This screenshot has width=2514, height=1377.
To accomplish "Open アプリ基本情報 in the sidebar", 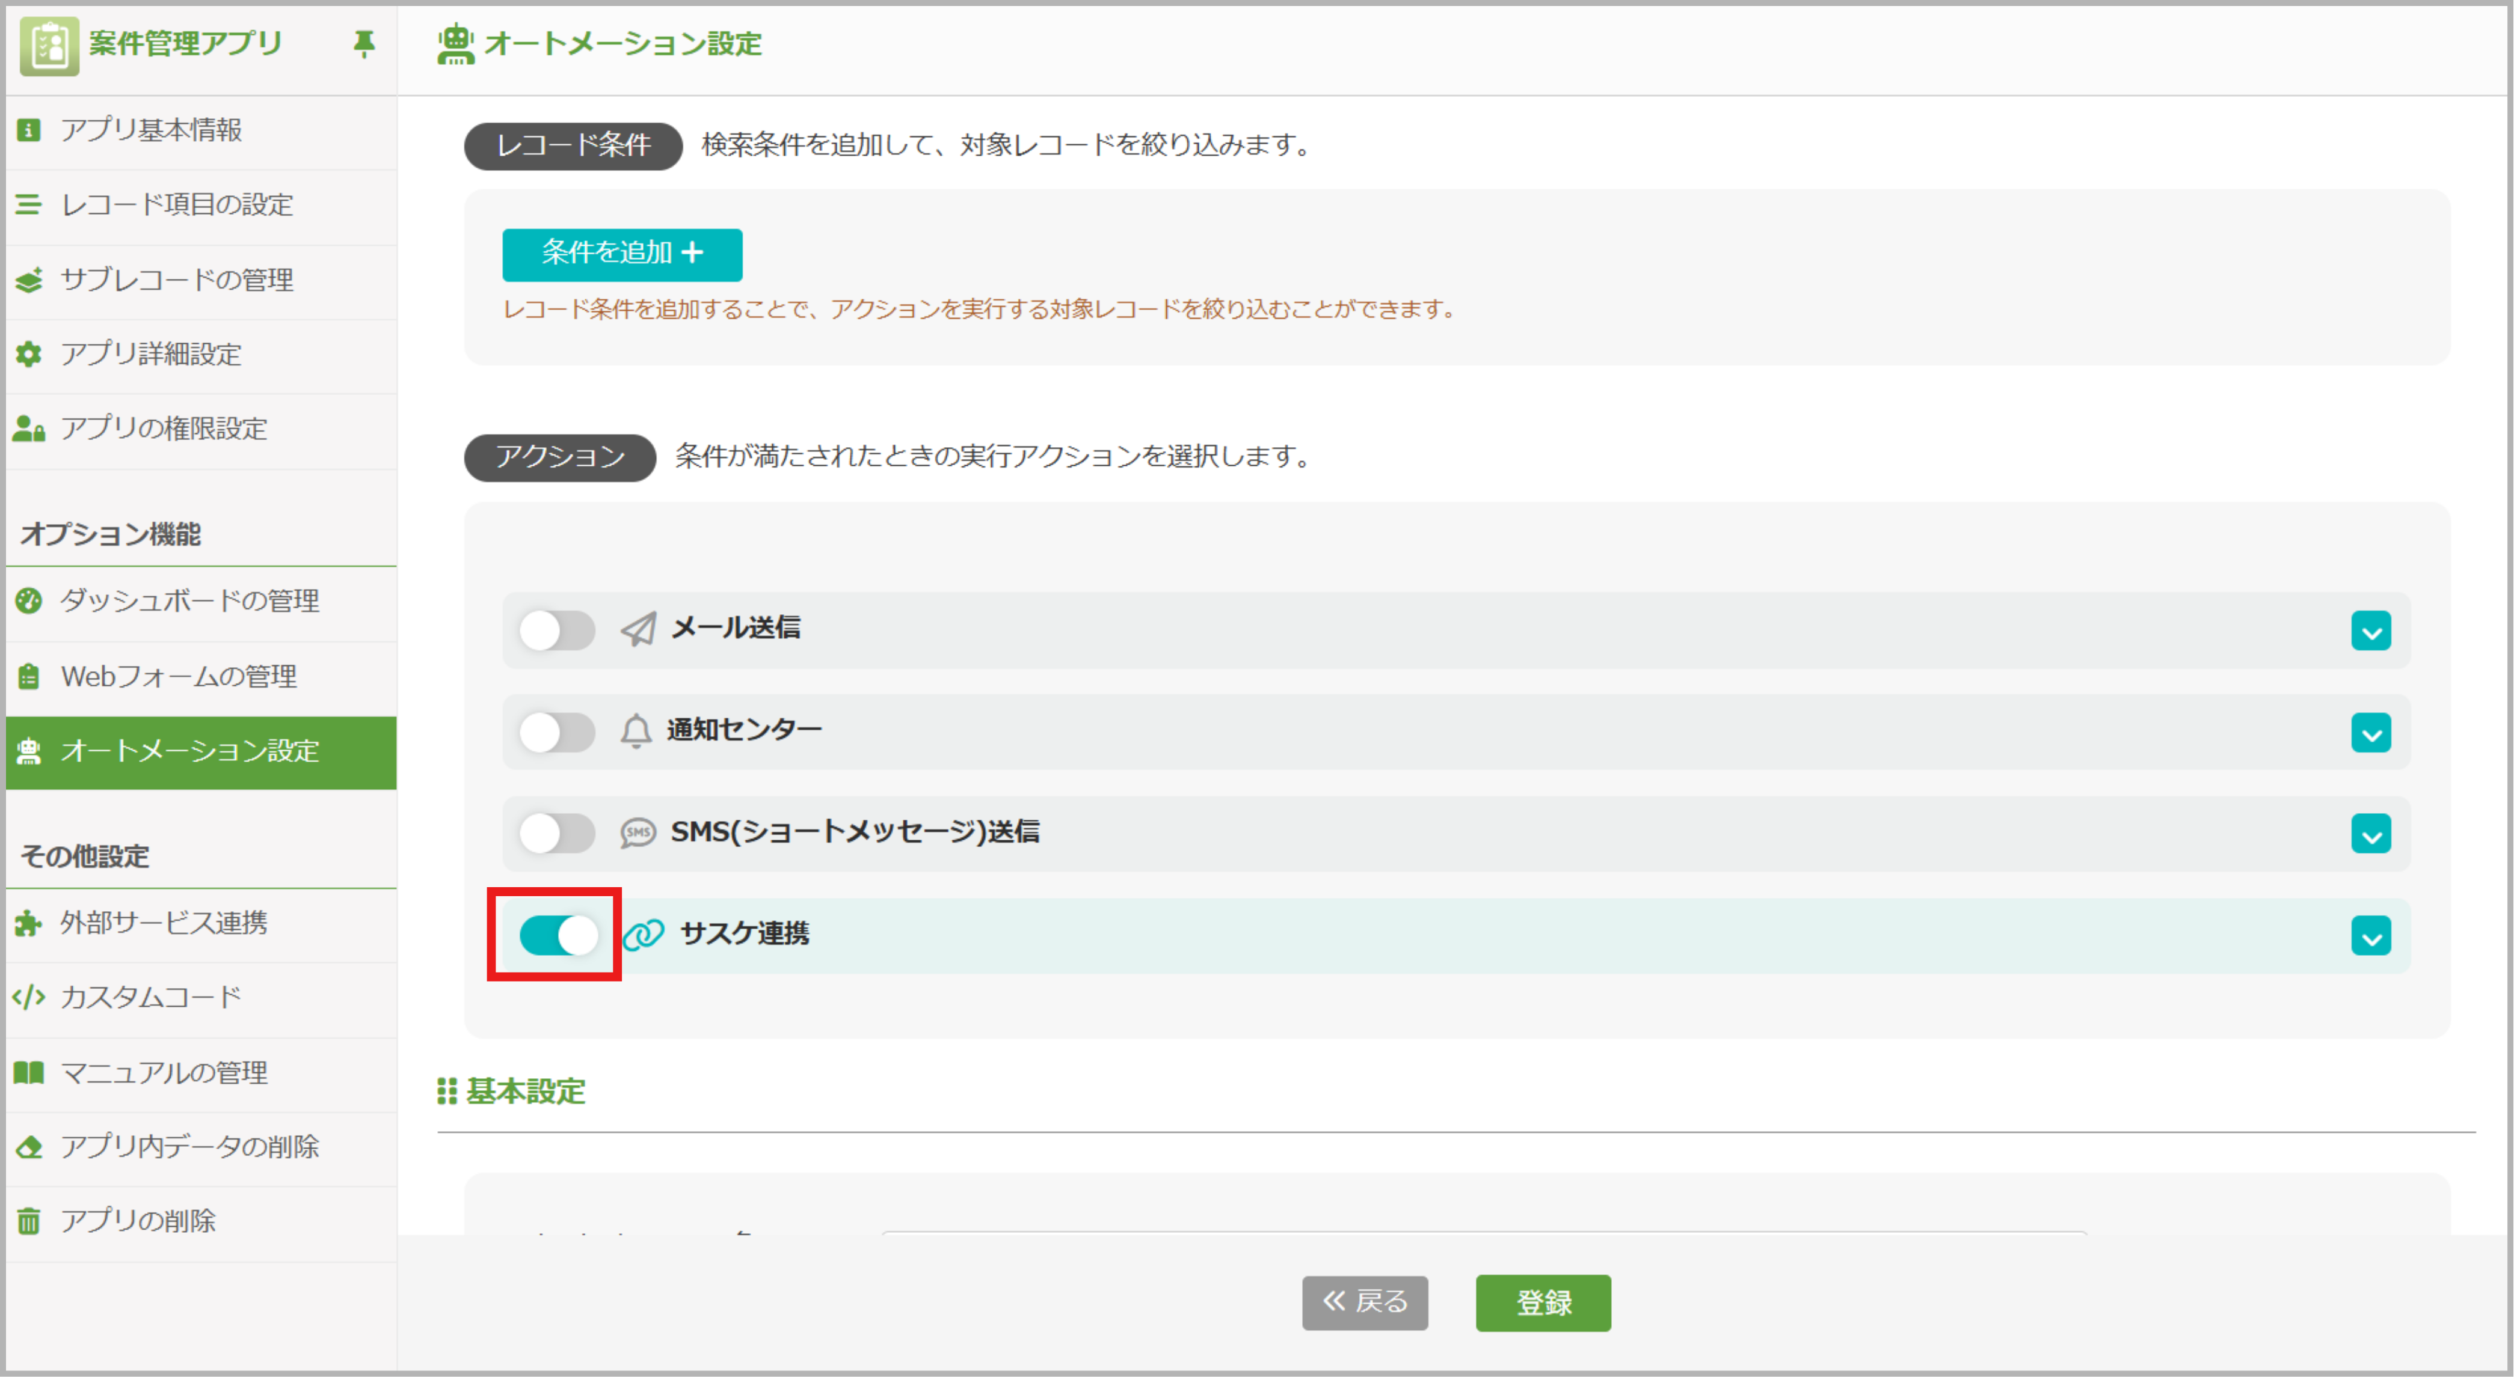I will [x=201, y=130].
